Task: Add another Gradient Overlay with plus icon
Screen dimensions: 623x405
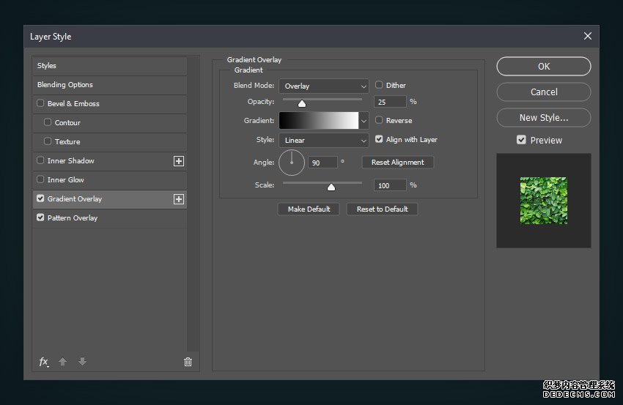Action: coord(179,199)
